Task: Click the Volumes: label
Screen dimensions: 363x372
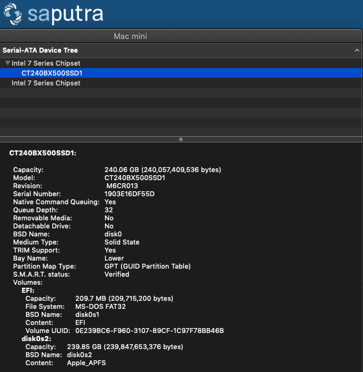Action: (28, 282)
